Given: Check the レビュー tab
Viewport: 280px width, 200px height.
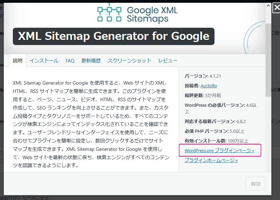Looking at the screenshot, I should pos(168,60).
